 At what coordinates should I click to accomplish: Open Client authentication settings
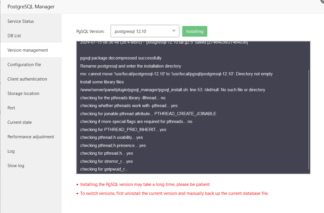[x=27, y=79]
